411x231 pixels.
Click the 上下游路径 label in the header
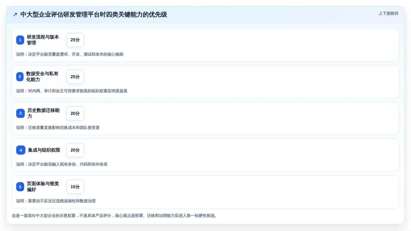(388, 13)
